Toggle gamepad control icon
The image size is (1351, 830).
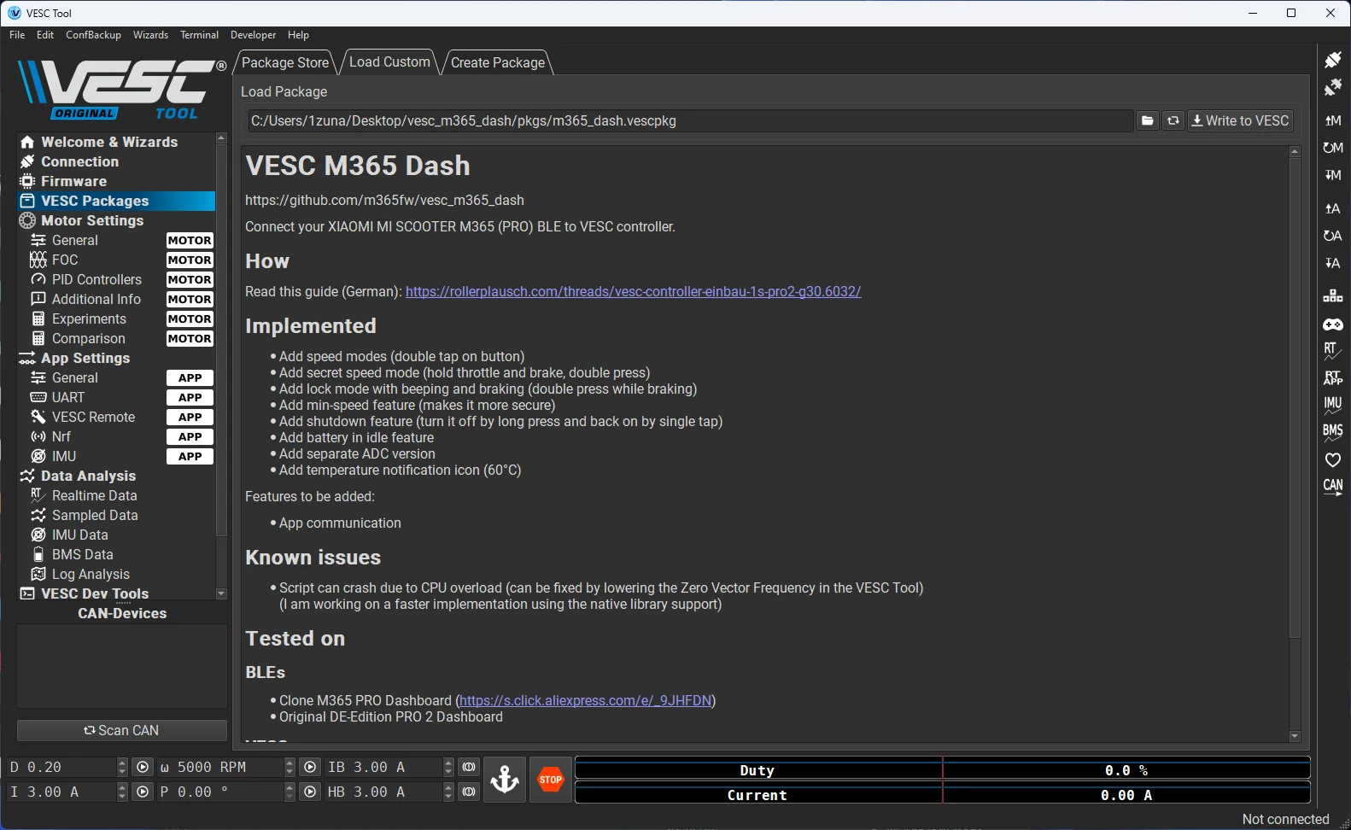click(1332, 324)
